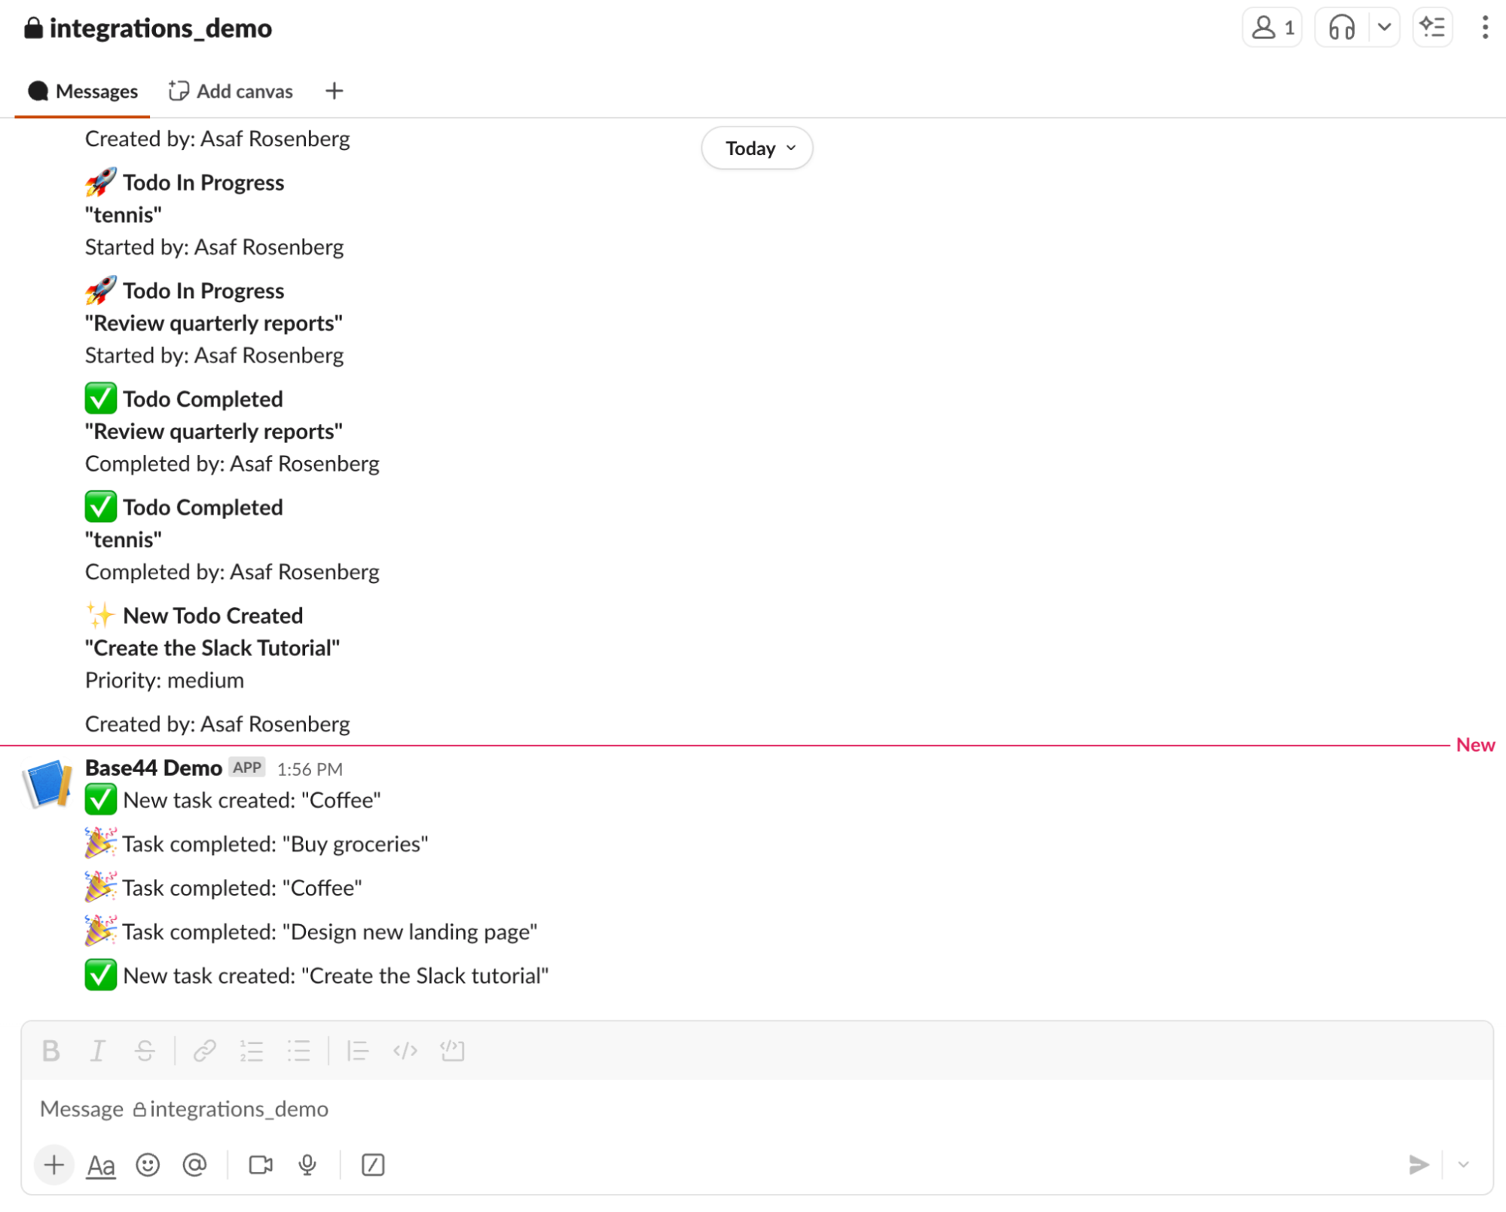Open the emoji picker
The image size is (1506, 1212).
tap(148, 1165)
